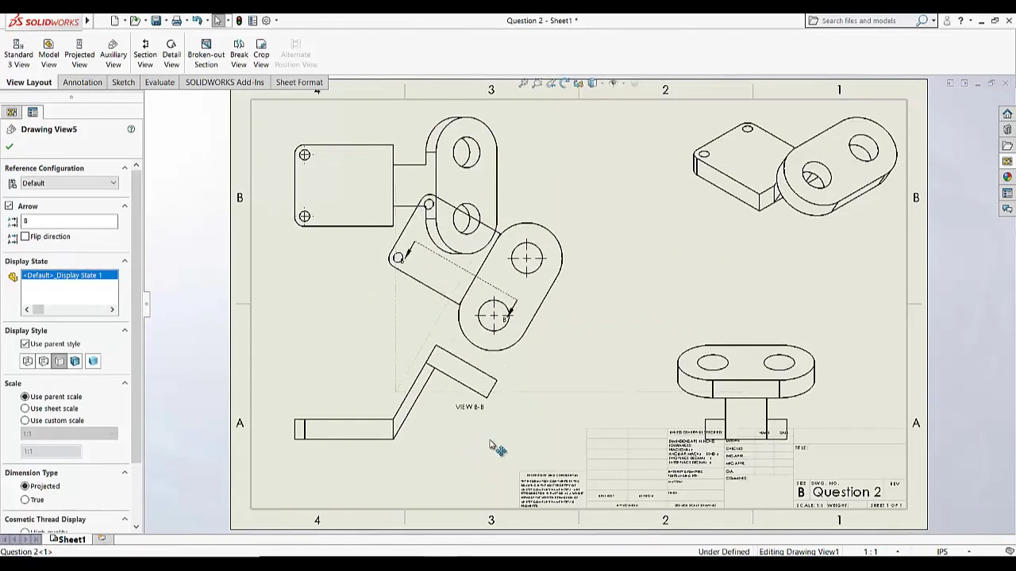Switch to FeatureManager tab icon
The width and height of the screenshot is (1016, 571).
point(12,112)
